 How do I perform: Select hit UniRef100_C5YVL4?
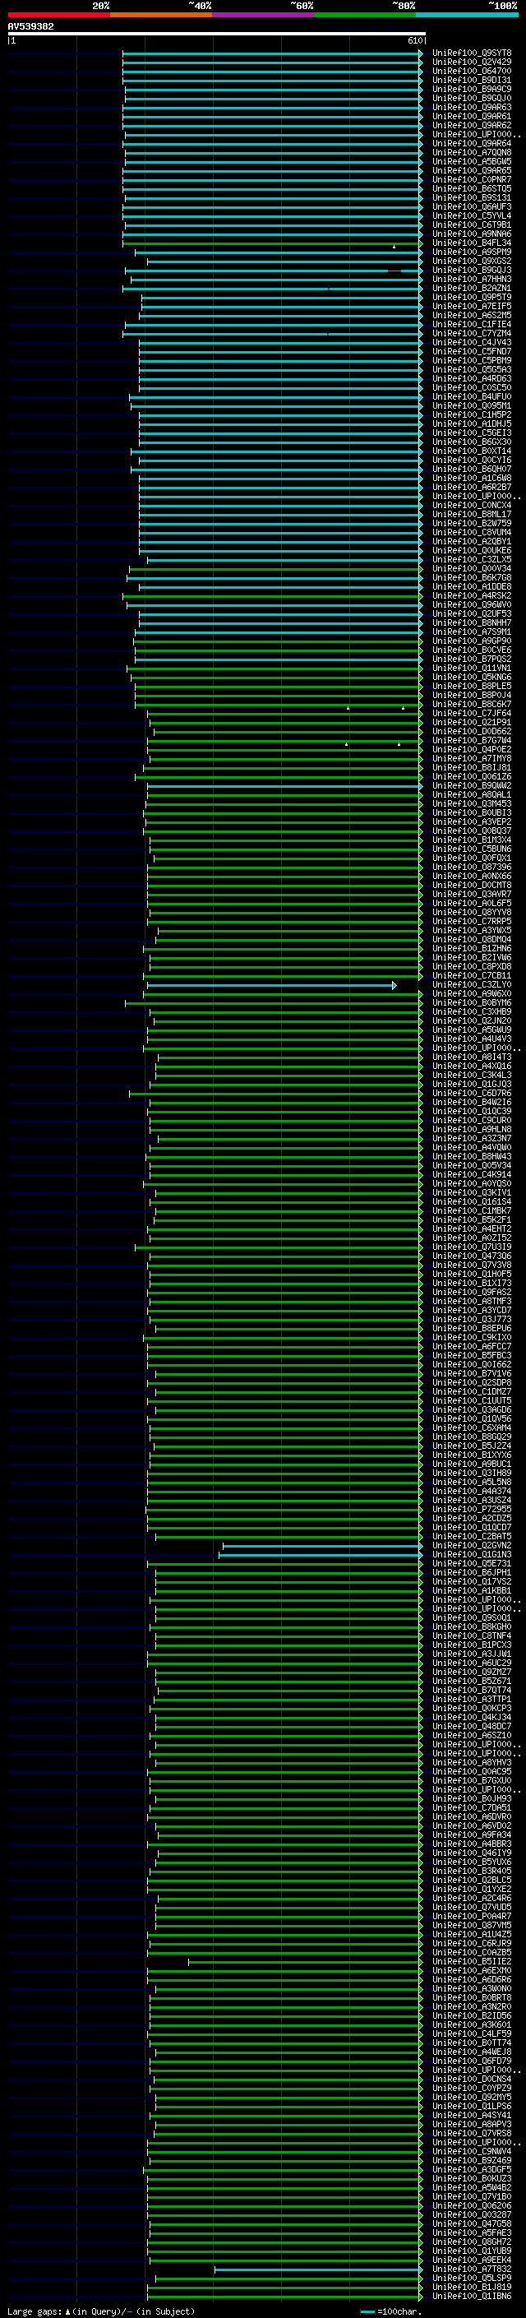click(472, 216)
